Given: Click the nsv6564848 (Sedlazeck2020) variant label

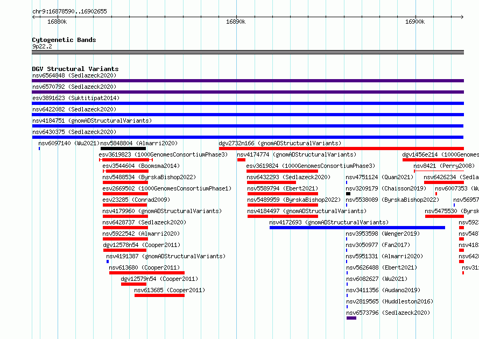Looking at the screenshot, I should click(x=74, y=75).
